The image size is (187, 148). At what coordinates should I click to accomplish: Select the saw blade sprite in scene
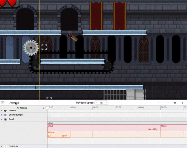pos(31,48)
